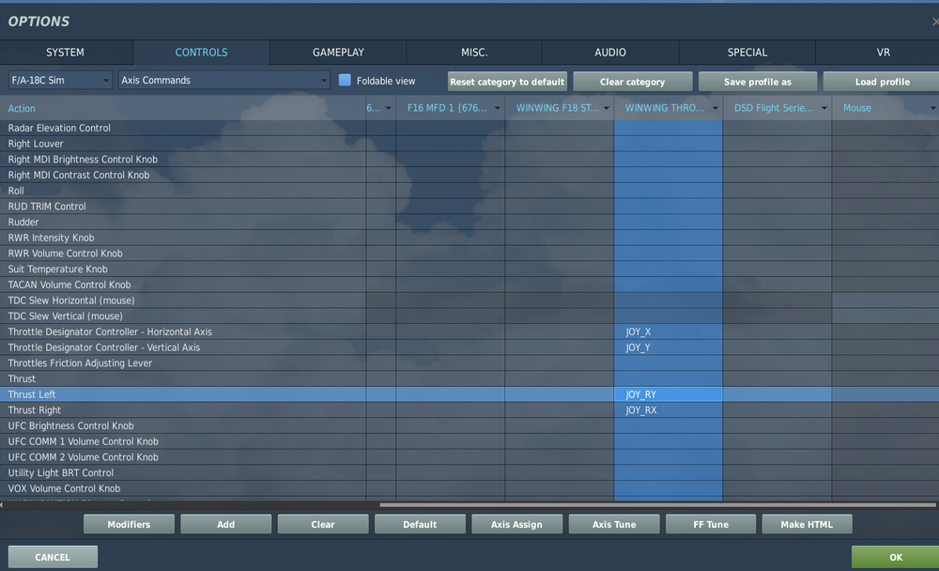Select UFC COMM 1 Volume Control Knob row
The image size is (939, 571).
pos(469,441)
